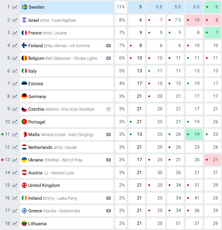Open Finland's odds history chart icon

tap(15, 45)
